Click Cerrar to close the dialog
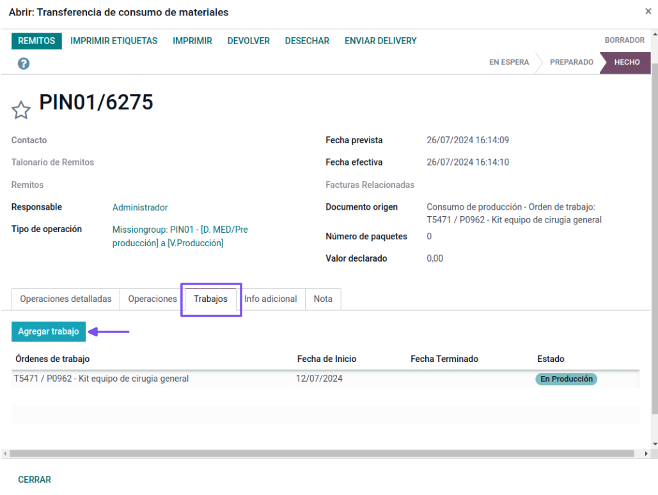 (x=35, y=480)
